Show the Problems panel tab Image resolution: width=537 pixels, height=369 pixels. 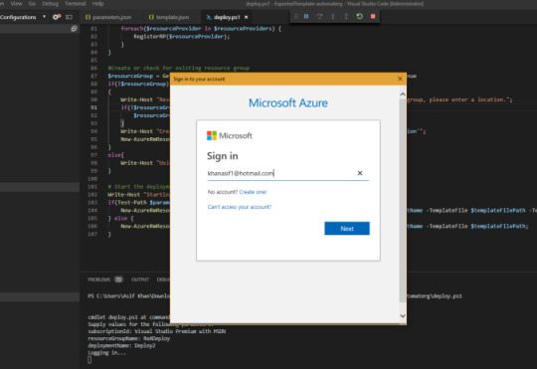point(99,279)
